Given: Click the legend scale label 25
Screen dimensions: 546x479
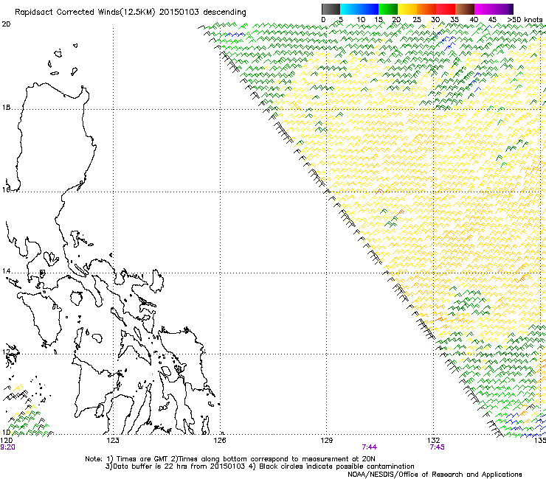Looking at the screenshot, I should point(417,19).
